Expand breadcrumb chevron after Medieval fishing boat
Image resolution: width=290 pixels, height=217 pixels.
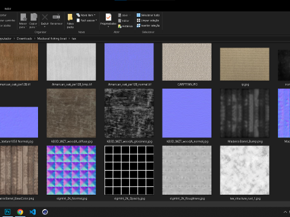69,39
